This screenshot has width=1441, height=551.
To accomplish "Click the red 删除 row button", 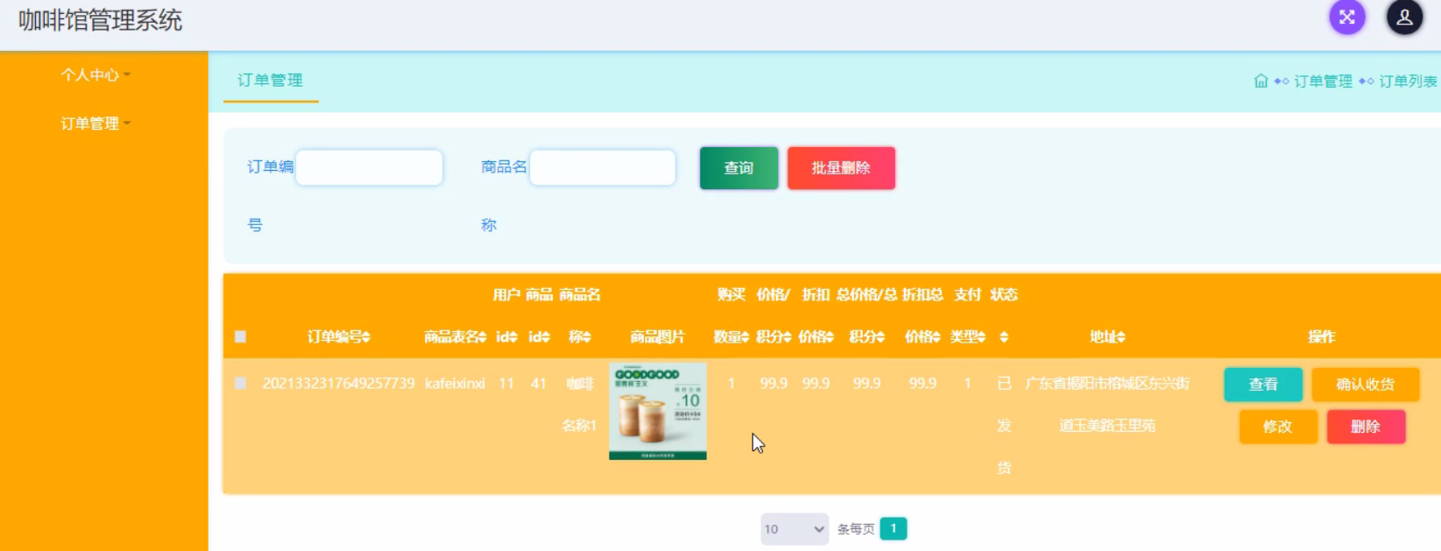I will point(1366,427).
